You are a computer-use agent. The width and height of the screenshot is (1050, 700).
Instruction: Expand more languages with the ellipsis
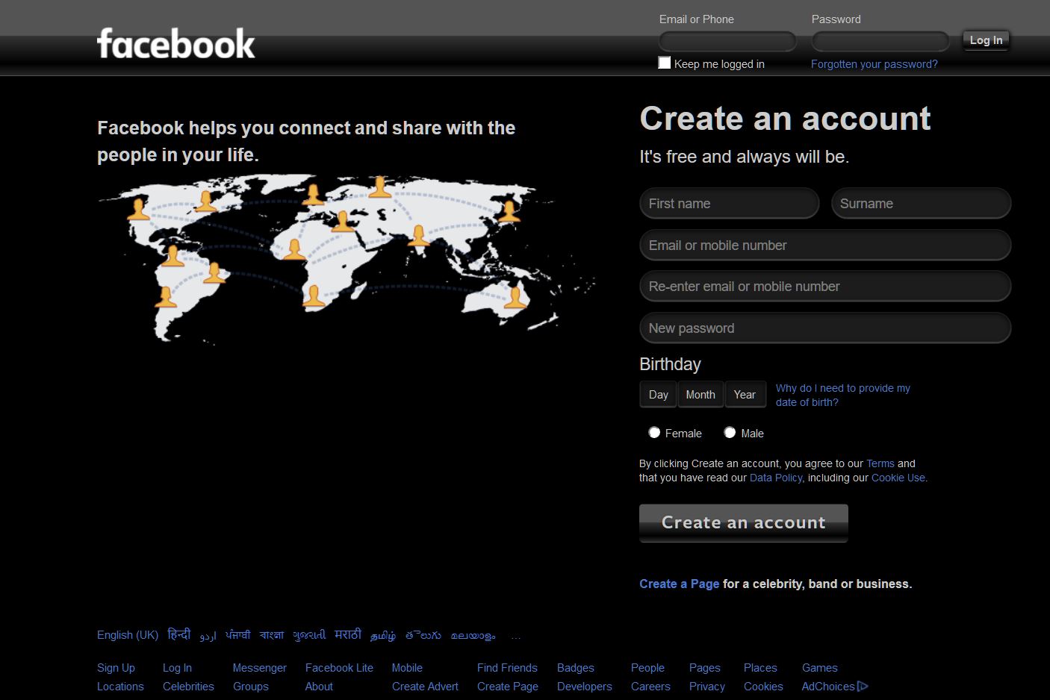516,635
